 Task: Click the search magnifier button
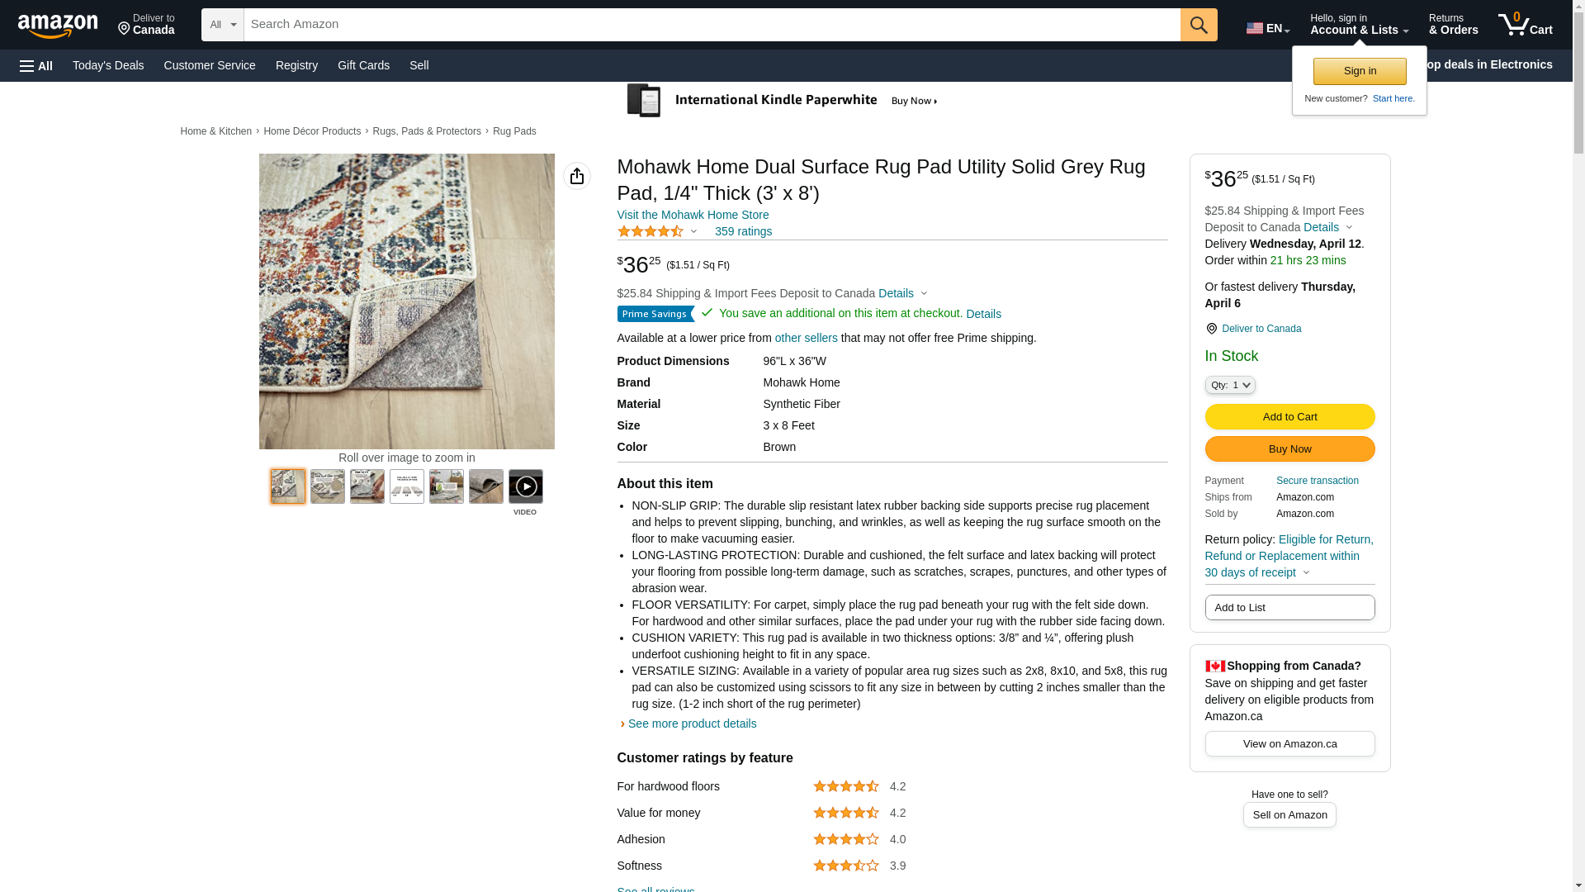pyautogui.click(x=1198, y=25)
